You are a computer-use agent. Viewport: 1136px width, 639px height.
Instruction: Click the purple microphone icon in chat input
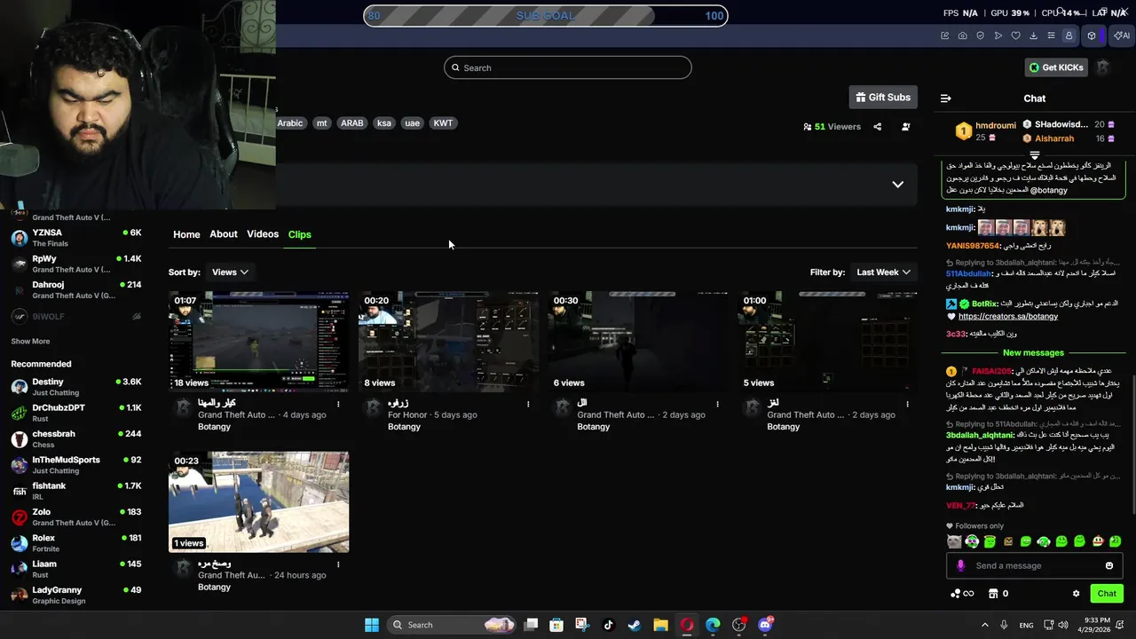click(x=960, y=565)
